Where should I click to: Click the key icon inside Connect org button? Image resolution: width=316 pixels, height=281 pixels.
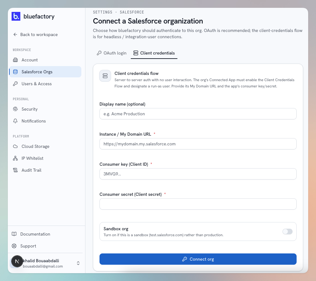click(x=185, y=259)
